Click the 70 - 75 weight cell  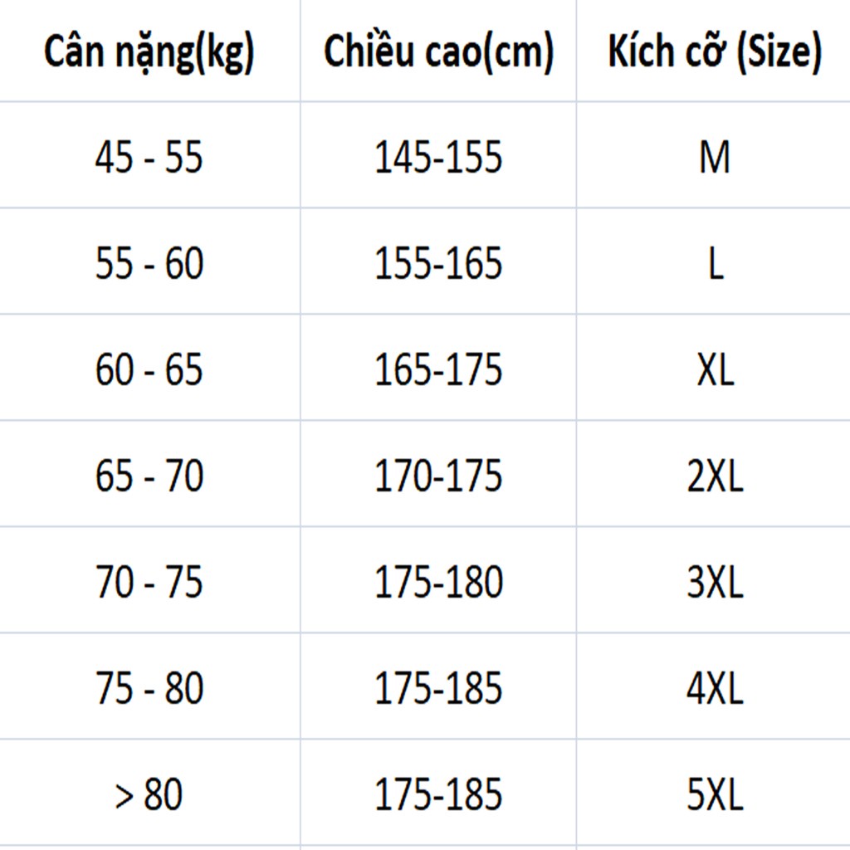tap(149, 581)
